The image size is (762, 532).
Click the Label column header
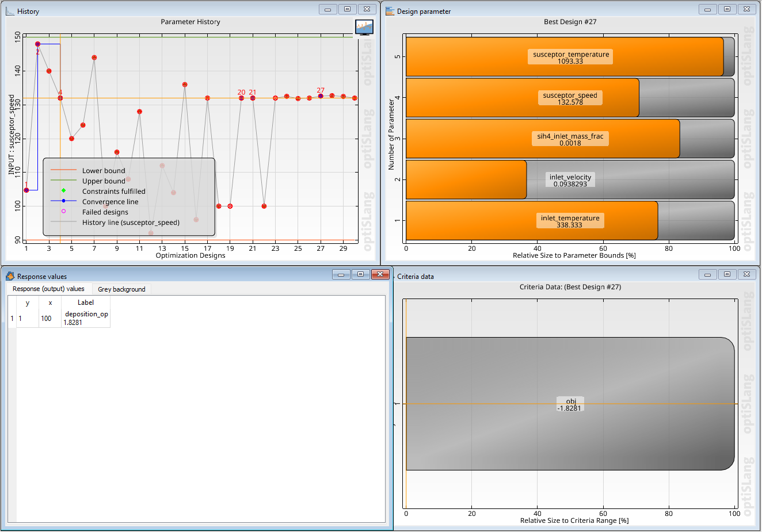[x=86, y=303]
